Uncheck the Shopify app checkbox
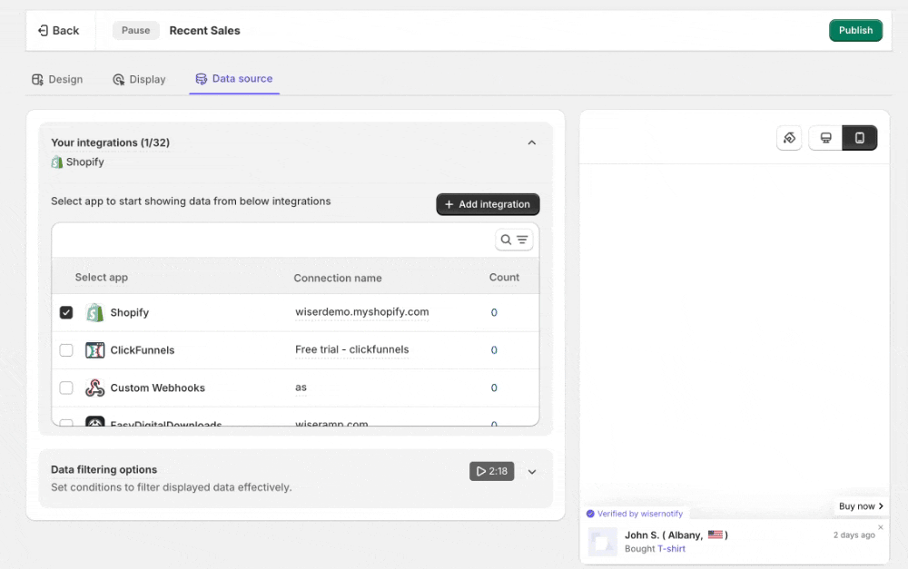Screen dimensions: 908x569 [66, 312]
